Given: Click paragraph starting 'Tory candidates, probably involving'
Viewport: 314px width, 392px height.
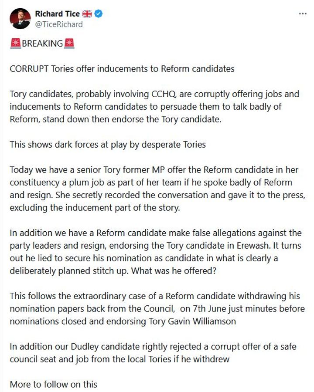Looking at the screenshot, I should point(154,107).
